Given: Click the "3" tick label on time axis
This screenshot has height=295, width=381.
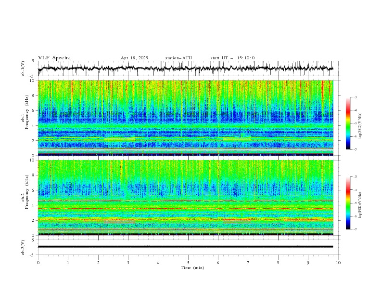Looking at the screenshot, I should click(128, 263).
